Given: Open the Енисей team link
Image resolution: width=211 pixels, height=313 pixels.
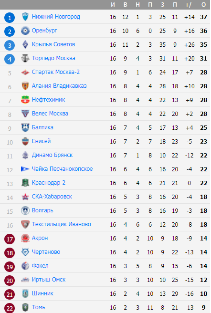Looking at the screenshot, I should pyautogui.click(x=42, y=141).
